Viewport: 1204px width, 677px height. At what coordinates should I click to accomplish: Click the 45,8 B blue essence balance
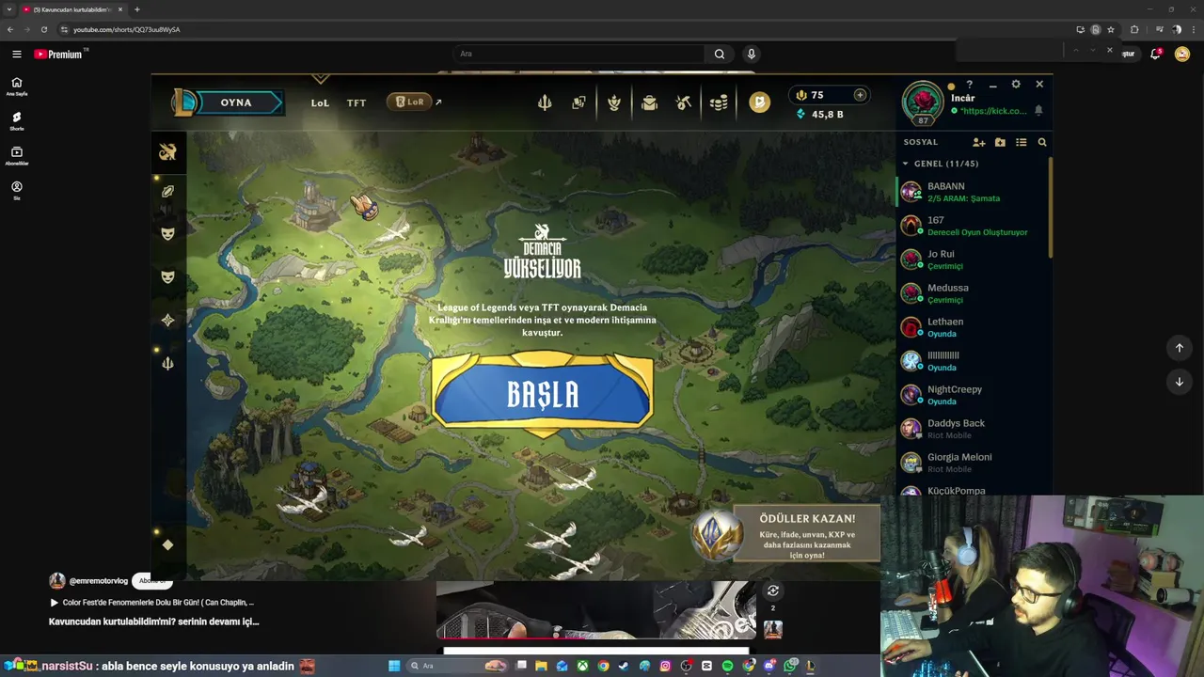[x=820, y=114]
